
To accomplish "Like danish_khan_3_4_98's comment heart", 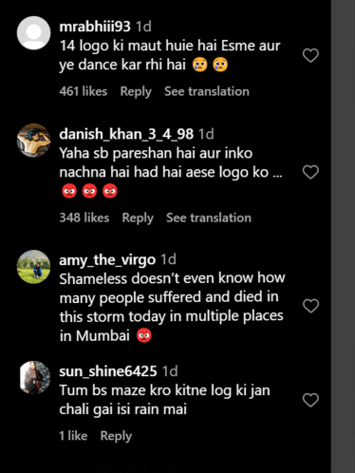I will 310,172.
